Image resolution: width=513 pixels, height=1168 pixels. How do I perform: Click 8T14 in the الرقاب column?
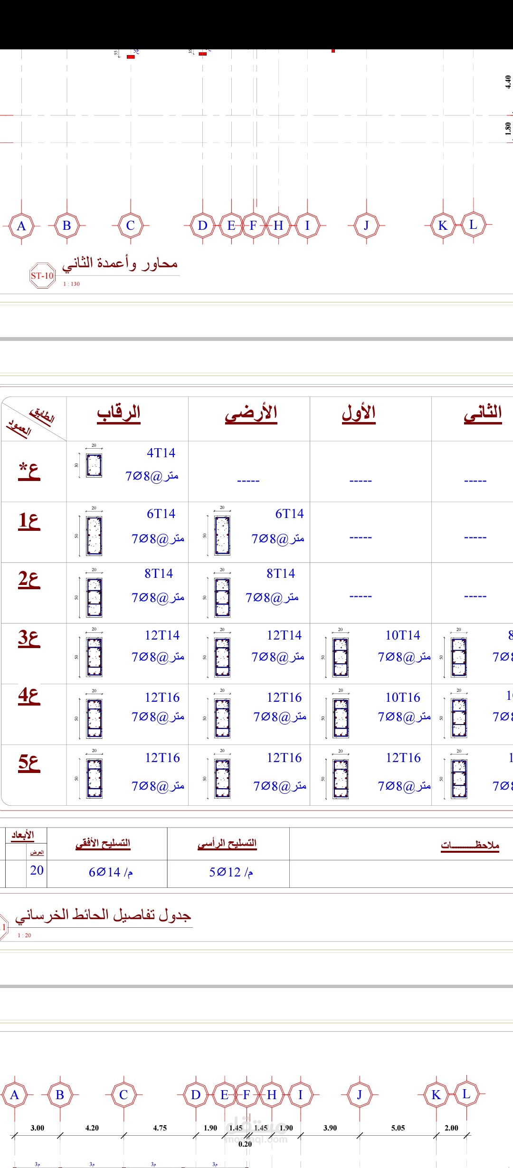pos(159,574)
